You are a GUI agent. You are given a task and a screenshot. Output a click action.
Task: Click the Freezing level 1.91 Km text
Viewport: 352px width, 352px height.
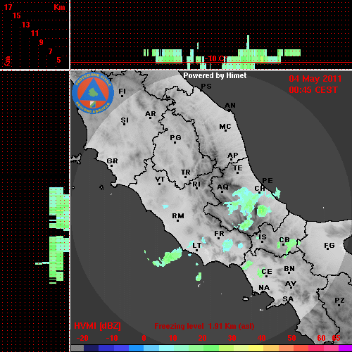pyautogui.click(x=204, y=326)
